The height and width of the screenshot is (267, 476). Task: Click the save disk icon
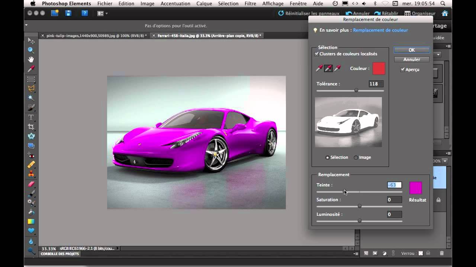tap(68, 13)
